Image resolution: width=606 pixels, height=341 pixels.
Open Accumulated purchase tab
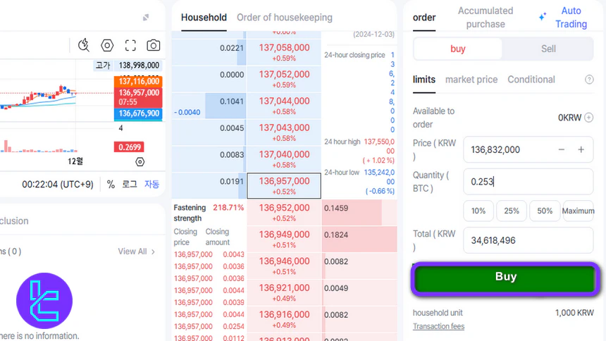(x=486, y=18)
